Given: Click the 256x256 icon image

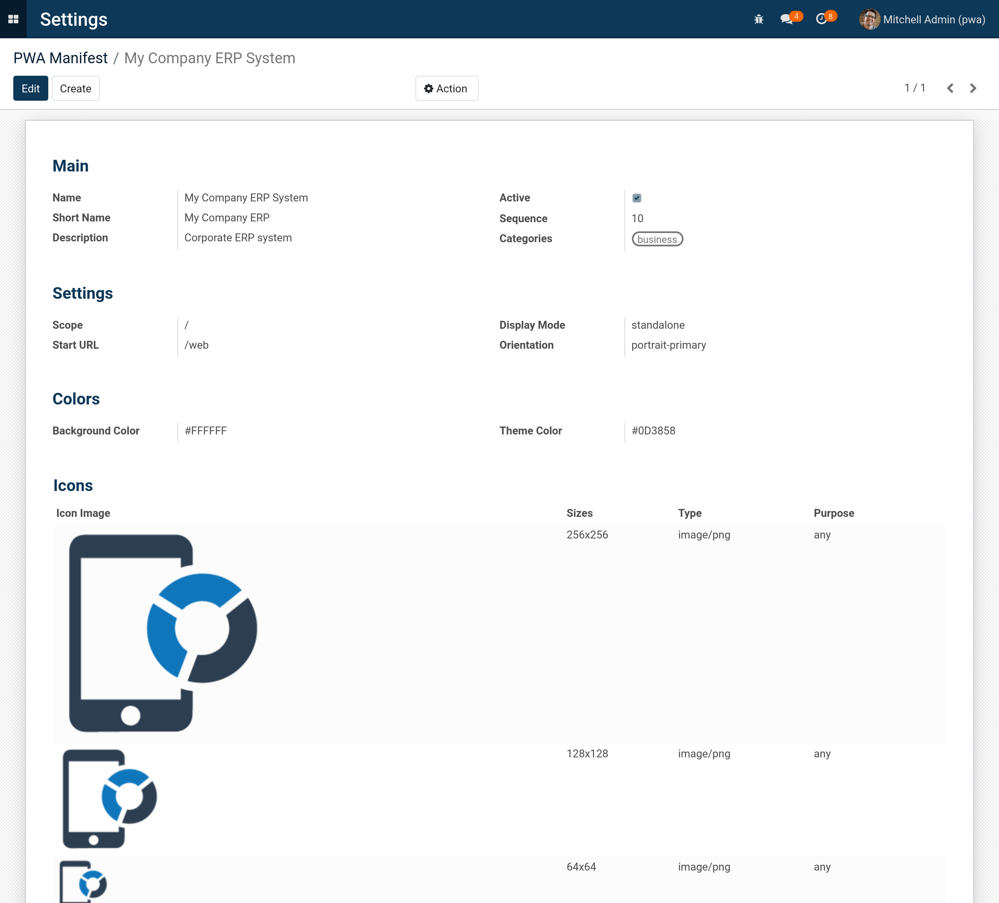Looking at the screenshot, I should [163, 633].
